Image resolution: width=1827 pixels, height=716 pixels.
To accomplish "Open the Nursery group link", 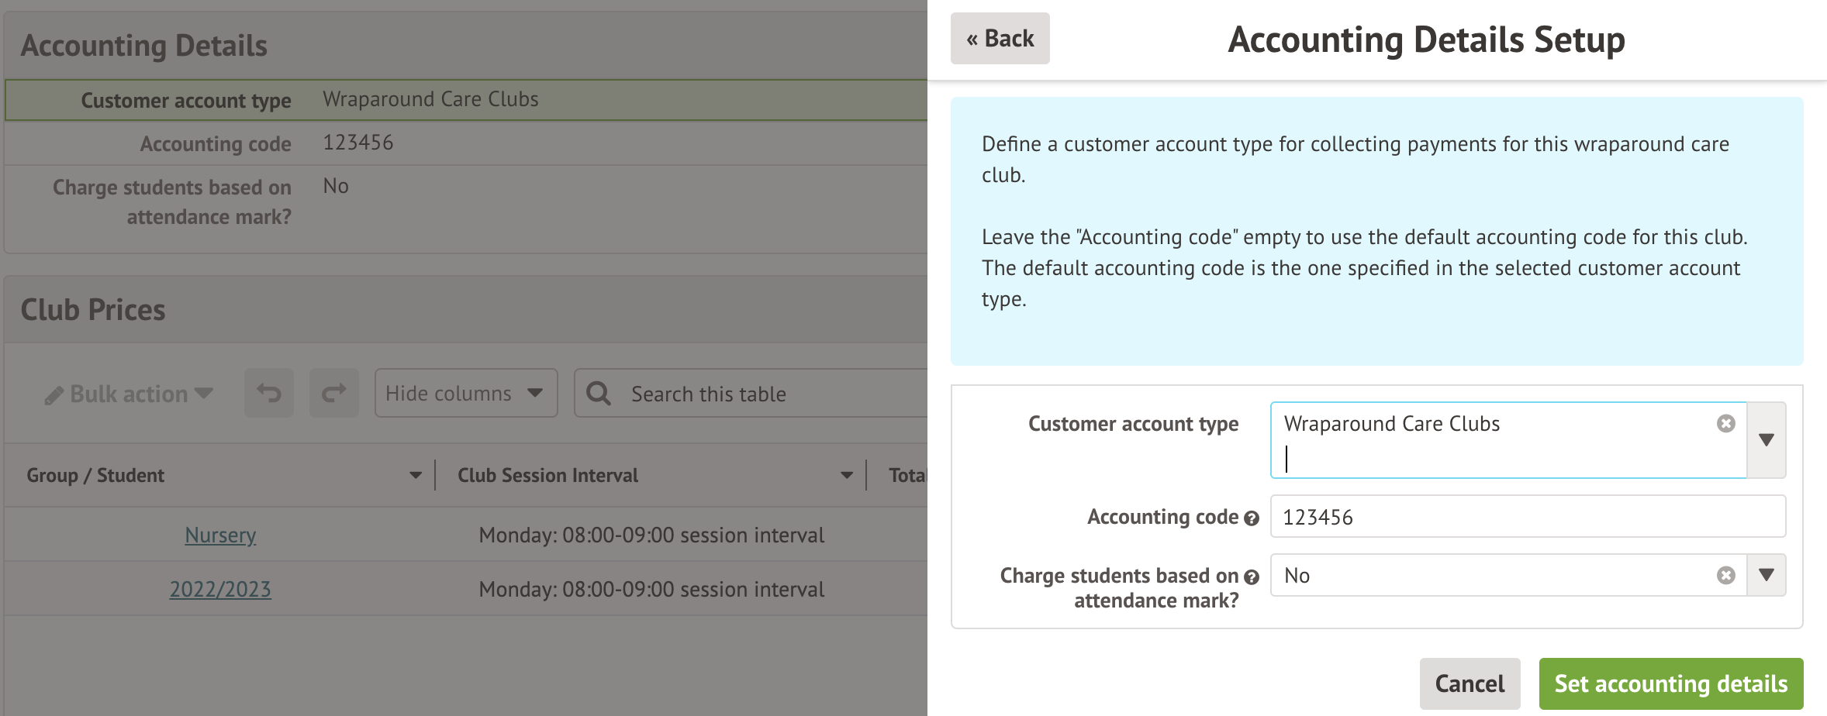I will click(220, 535).
